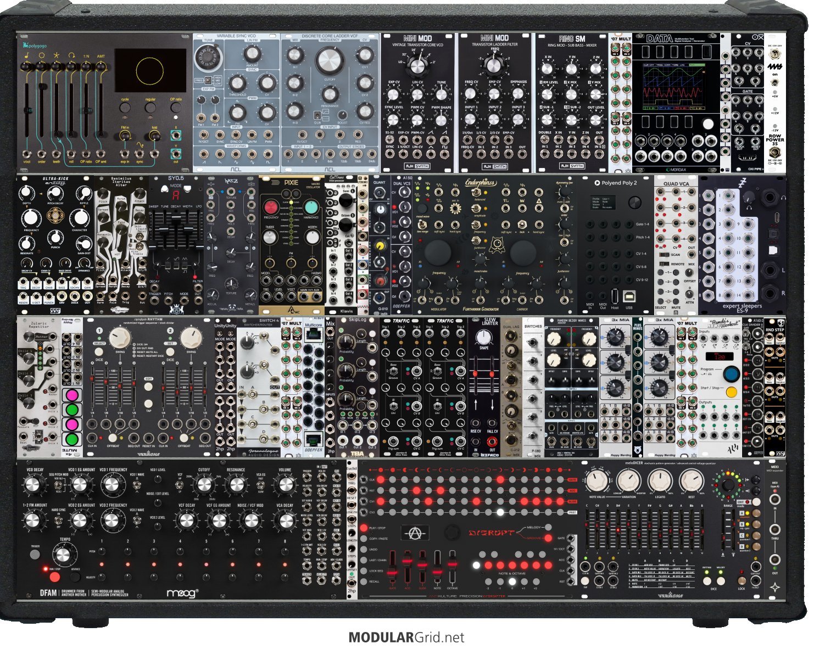Select the regular button on polygogo
Viewport: 814px width, 649px height.
coord(150,108)
